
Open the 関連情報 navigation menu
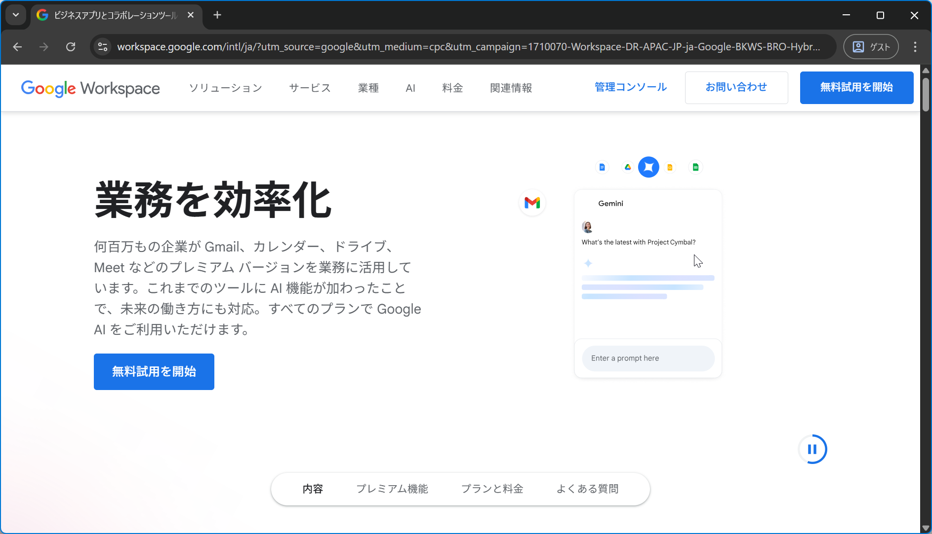[x=511, y=88]
